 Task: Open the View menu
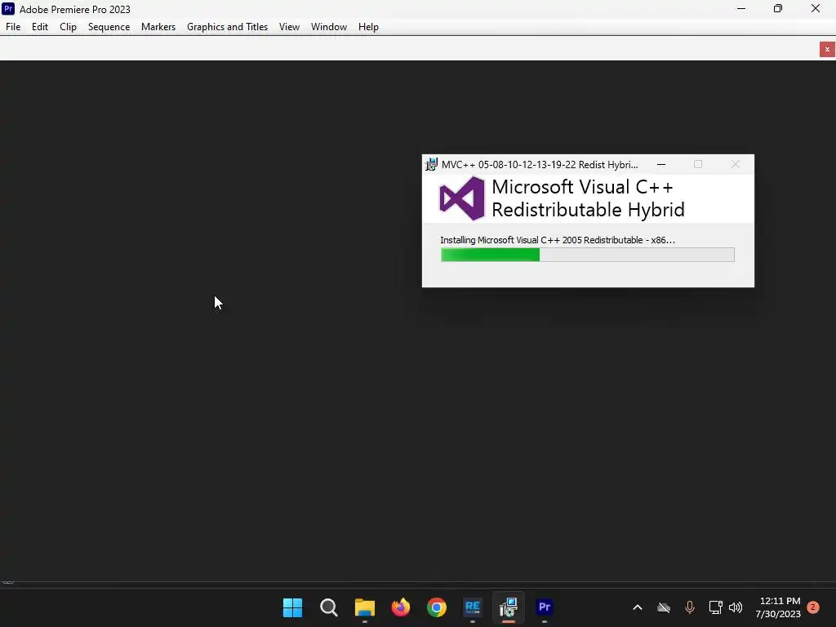point(289,27)
